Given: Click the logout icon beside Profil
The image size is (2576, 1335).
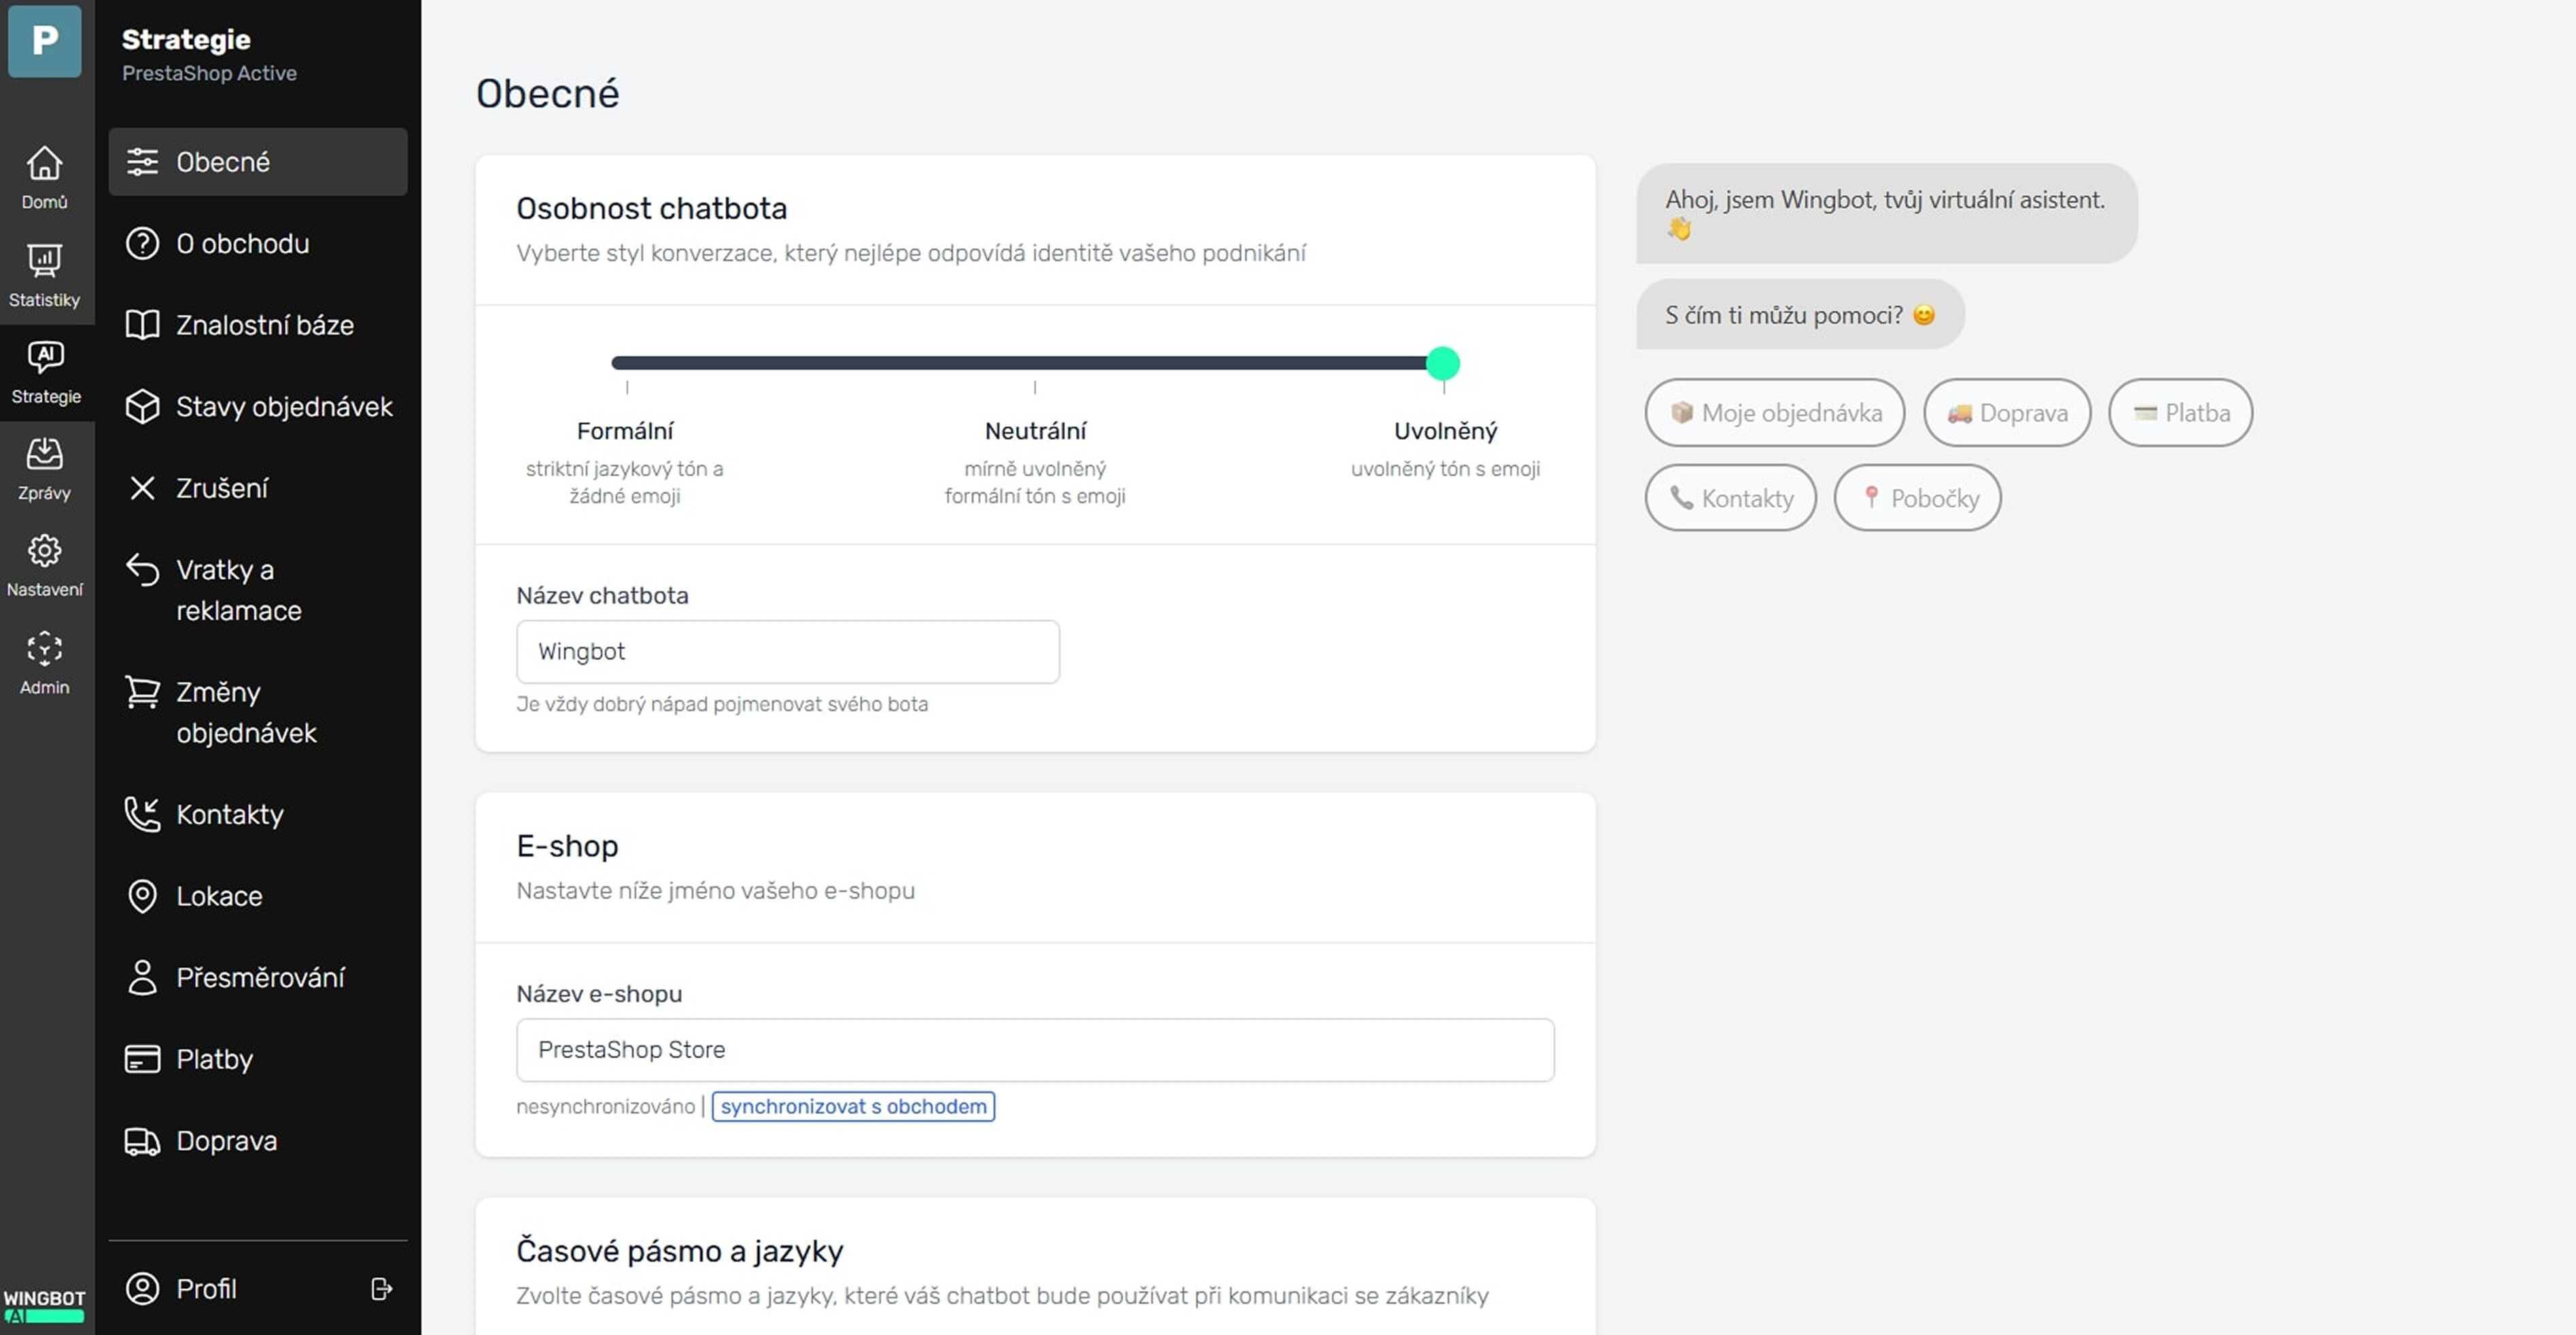Looking at the screenshot, I should 381,1288.
